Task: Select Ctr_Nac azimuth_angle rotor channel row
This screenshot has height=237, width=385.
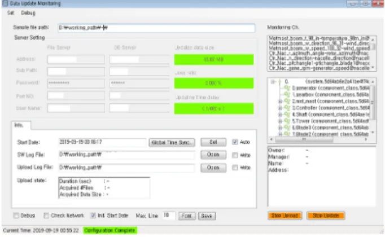Action: 319,53
